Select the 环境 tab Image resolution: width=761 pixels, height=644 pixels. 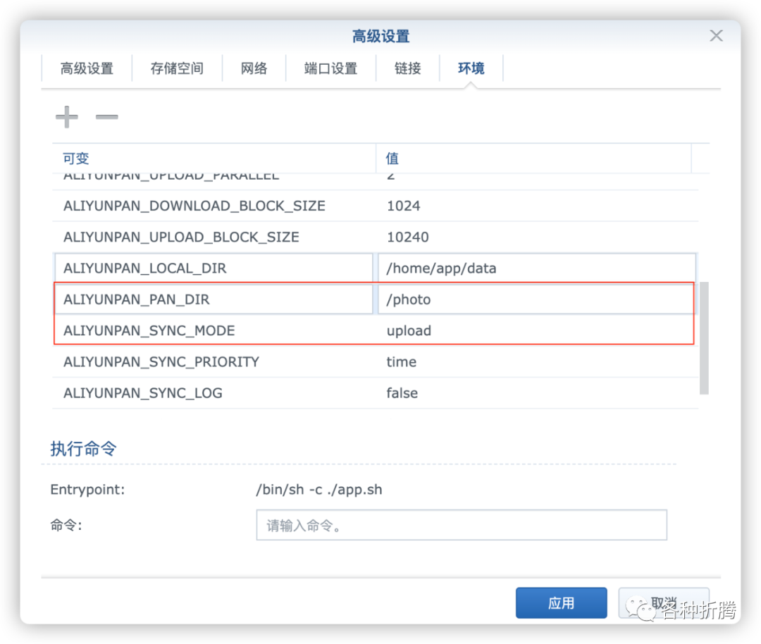coord(471,68)
